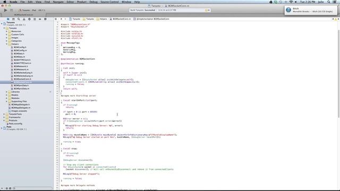340x191 pixels.
Task: Click the iTunes notification banner
Action: pos(311,10)
